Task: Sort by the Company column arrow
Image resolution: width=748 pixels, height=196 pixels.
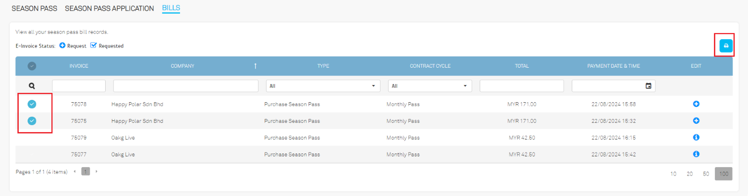Action: tap(255, 66)
